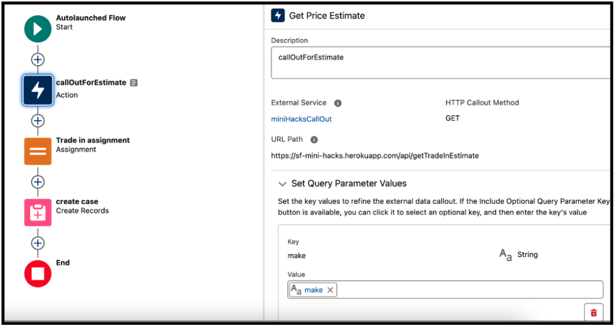Open the Trade in assignment element
615x325 pixels.
[37, 151]
